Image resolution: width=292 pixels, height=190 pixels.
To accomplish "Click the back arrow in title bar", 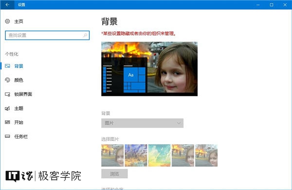I will click(x=7, y=5).
